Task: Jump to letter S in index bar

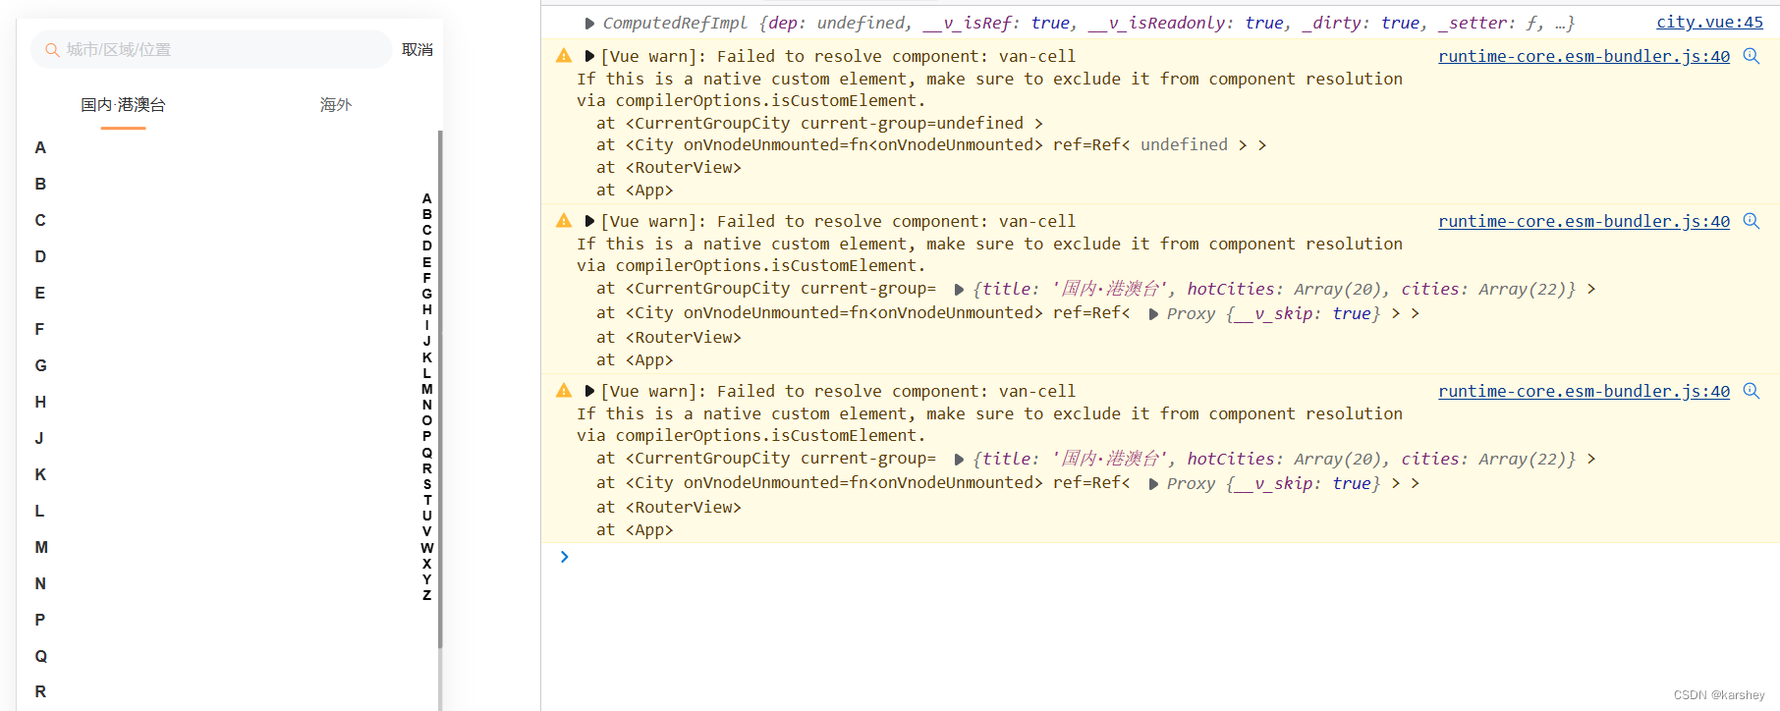Action: click(427, 484)
